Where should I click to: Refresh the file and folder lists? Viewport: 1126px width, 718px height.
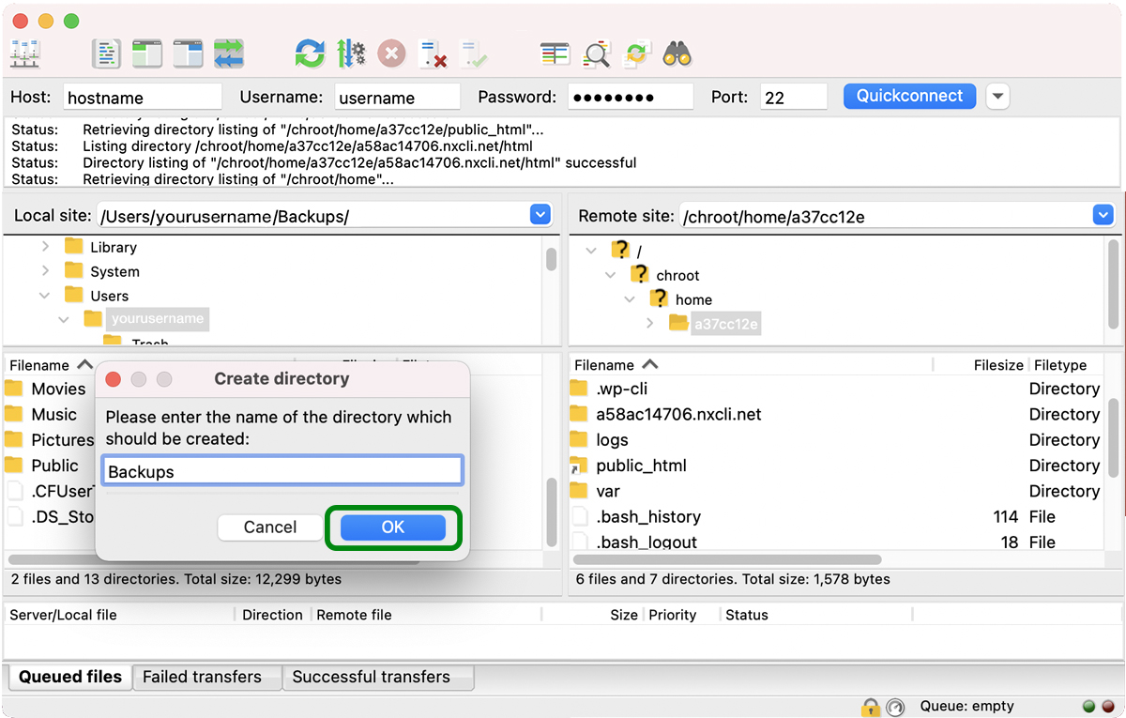click(x=310, y=53)
